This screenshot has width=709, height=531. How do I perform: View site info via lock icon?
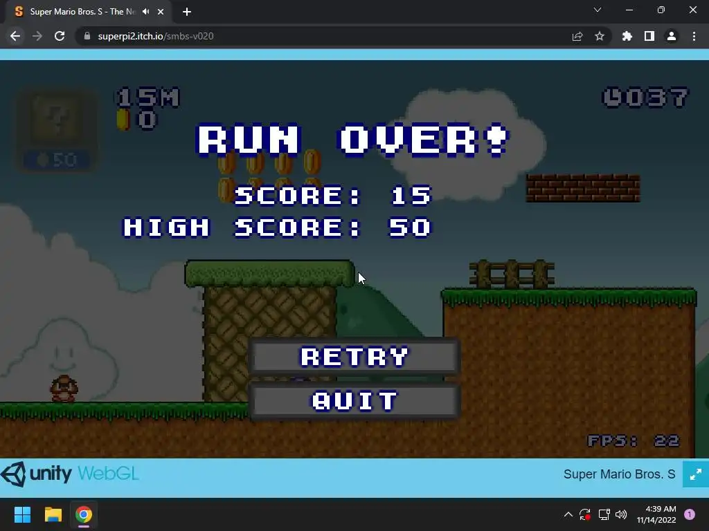(87, 36)
